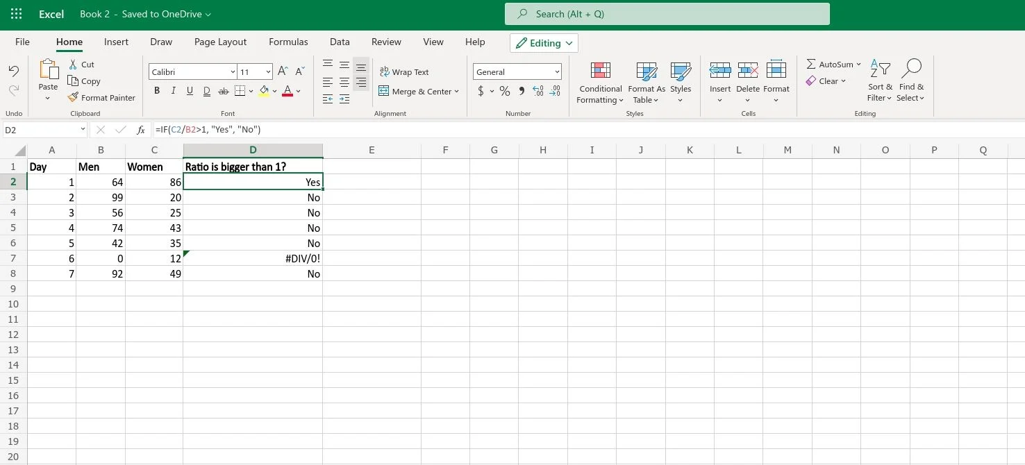Screen dimensions: 1025x465
Task: Click the Decrease Indent icon
Action: tap(327, 99)
